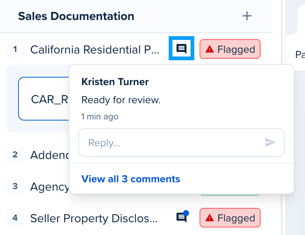The height and width of the screenshot is (235, 305).
Task: Select the California Residential P... document row
Action: [x=95, y=49]
